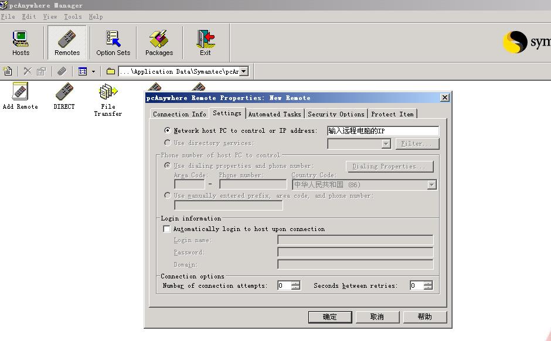Click the Phone number field
The image size is (551, 341).
253,184
